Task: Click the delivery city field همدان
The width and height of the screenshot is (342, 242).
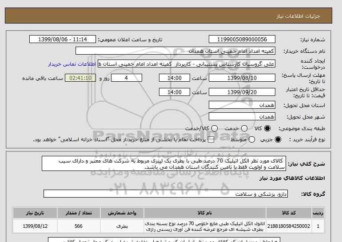Action: 242,117
